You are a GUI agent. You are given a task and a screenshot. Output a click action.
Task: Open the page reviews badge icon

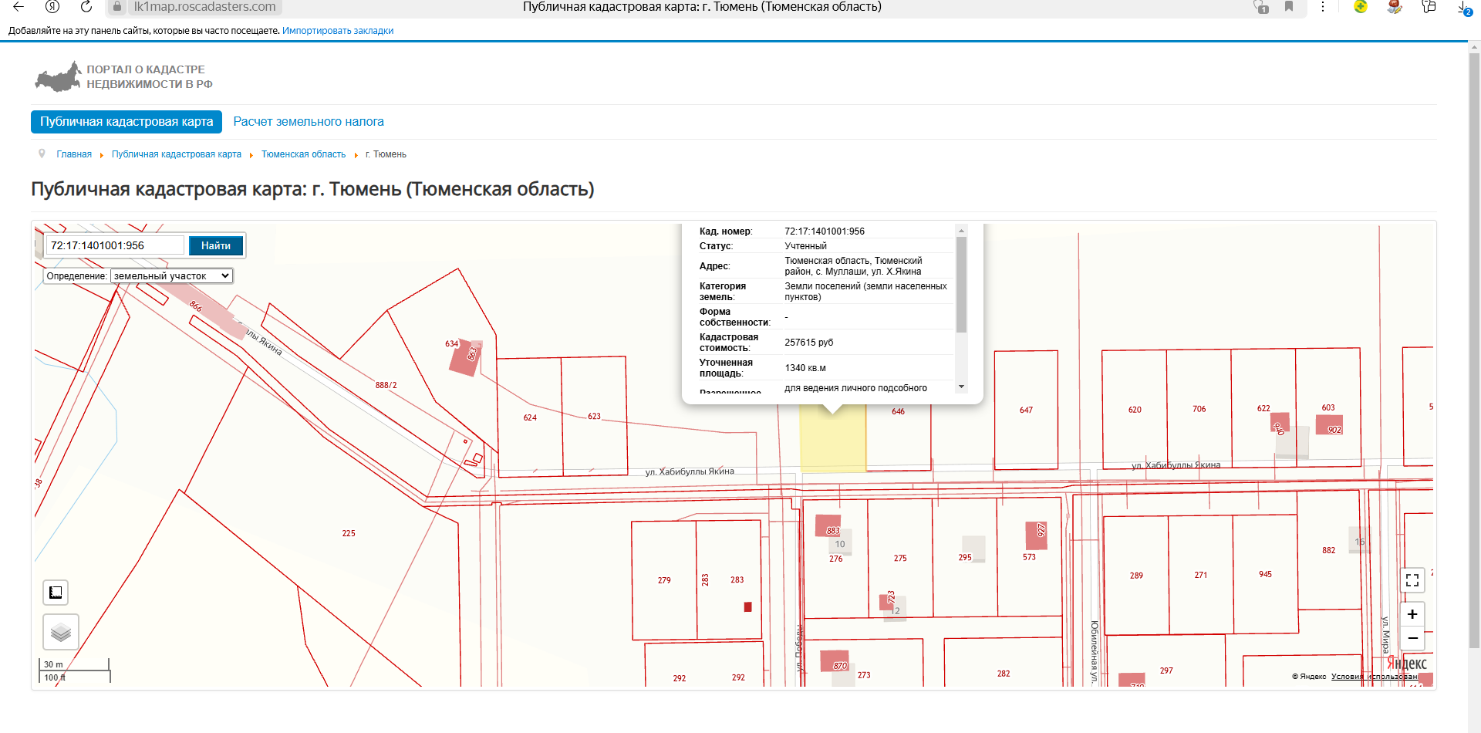(x=1261, y=7)
